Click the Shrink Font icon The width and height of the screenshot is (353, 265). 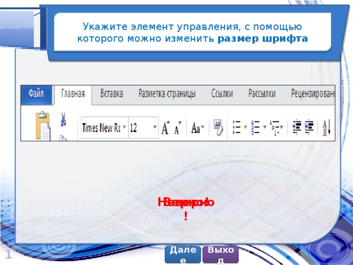tap(178, 128)
